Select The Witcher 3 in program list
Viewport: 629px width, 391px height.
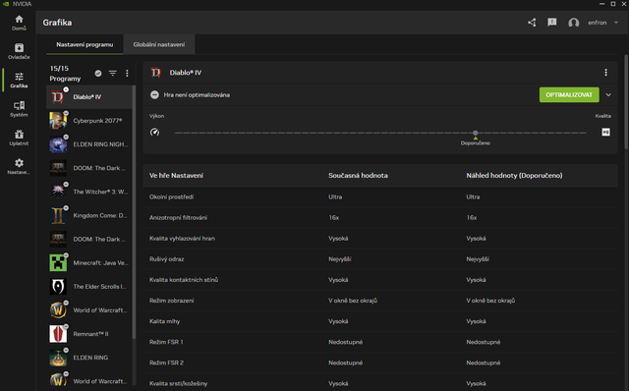click(89, 192)
